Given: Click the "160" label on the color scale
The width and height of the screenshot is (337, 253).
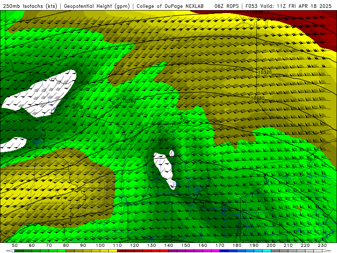Looking at the screenshot, I should click(x=203, y=245).
